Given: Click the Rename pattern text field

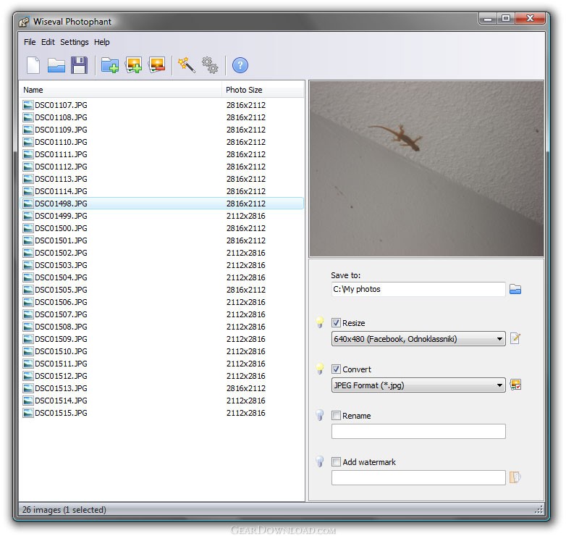Looking at the screenshot, I should (418, 431).
